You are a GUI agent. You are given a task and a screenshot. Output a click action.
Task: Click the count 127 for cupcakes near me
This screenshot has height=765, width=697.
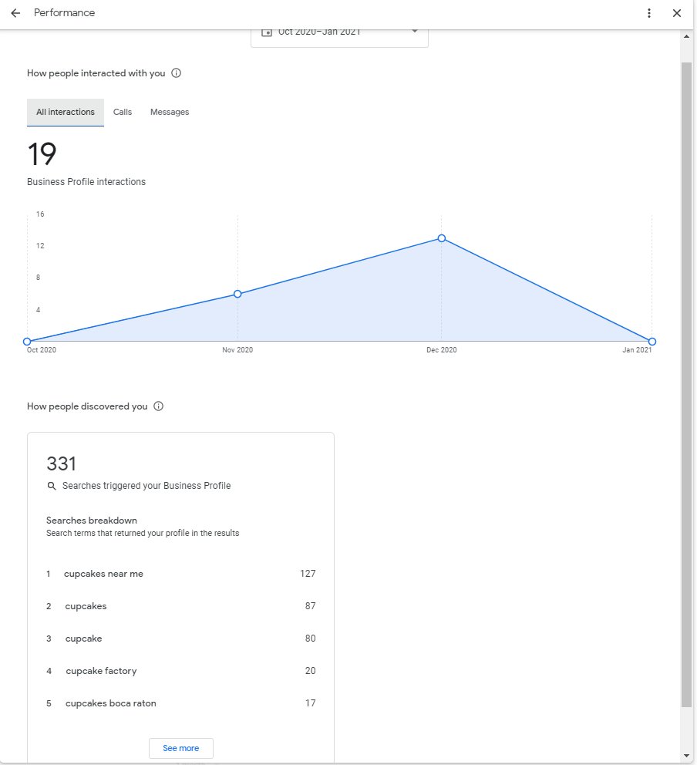pyautogui.click(x=308, y=574)
